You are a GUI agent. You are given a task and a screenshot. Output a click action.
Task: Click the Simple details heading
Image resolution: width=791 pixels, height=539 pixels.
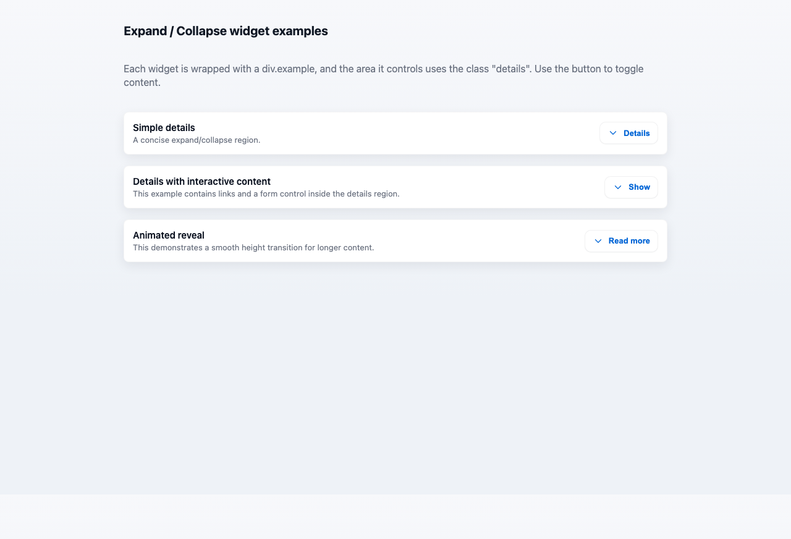pyautogui.click(x=164, y=128)
